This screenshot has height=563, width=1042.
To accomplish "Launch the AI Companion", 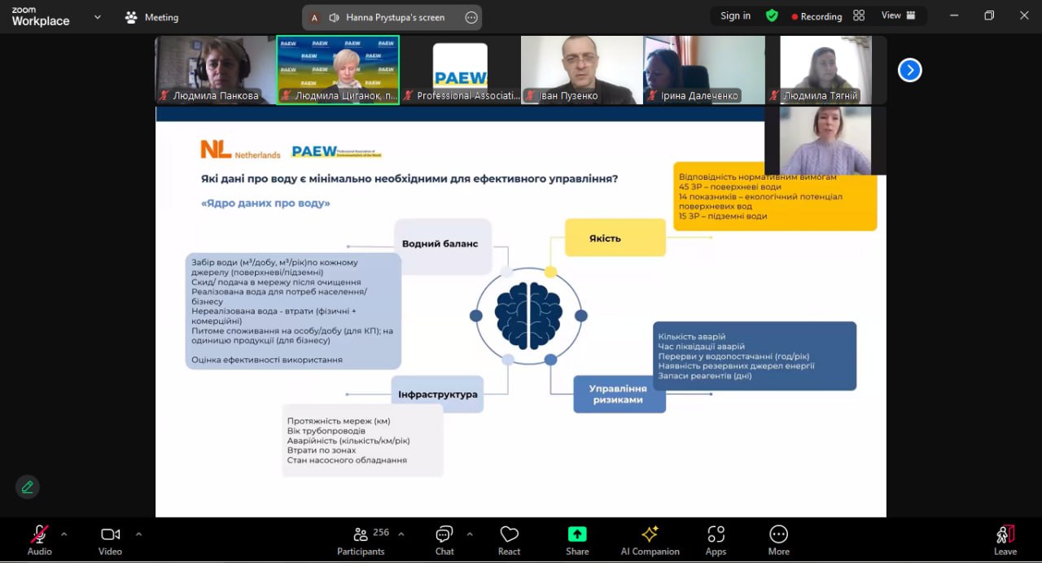I will [650, 541].
